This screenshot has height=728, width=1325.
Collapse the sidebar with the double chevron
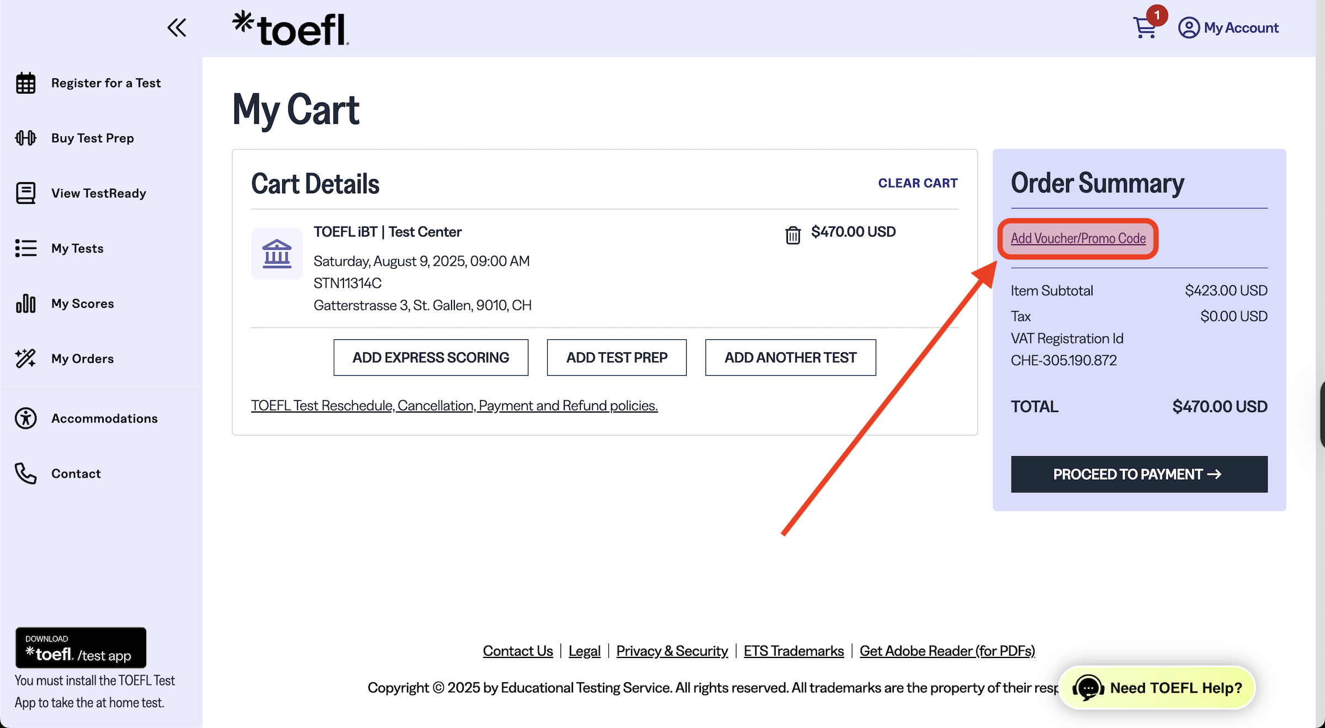tap(177, 27)
